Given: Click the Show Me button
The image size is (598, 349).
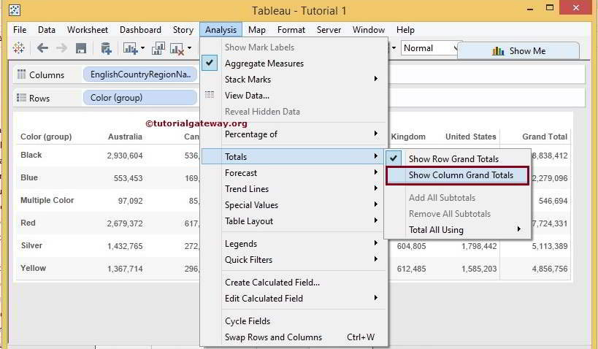Looking at the screenshot, I should coord(518,50).
